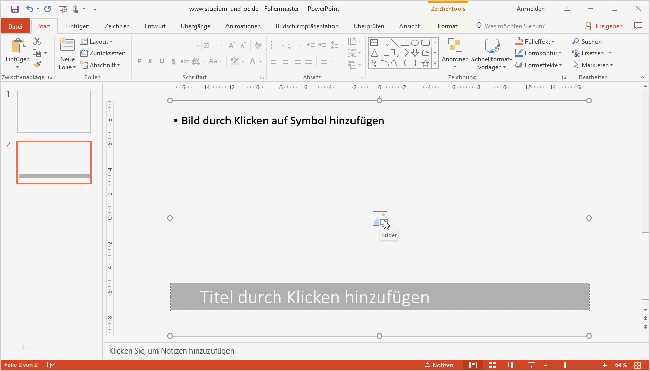This screenshot has height=371, width=650.
Task: Click the Formeffekte shape effects tool
Action: 538,65
